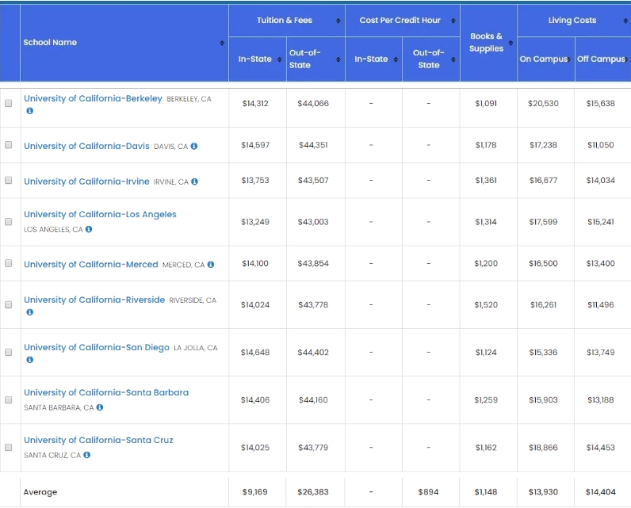631x508 pixels.
Task: Sort table by School Name arrows
Action: click(x=222, y=43)
